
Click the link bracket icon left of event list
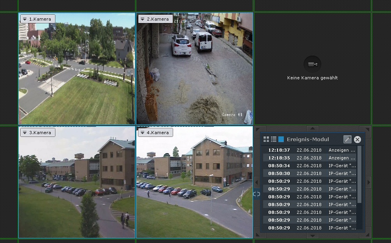pyautogui.click(x=256, y=194)
